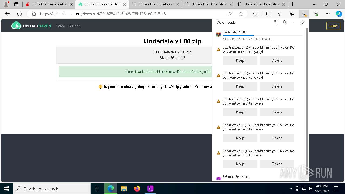345x194 pixels.
Task: Launch Firefox from taskbar
Action: tap(137, 189)
